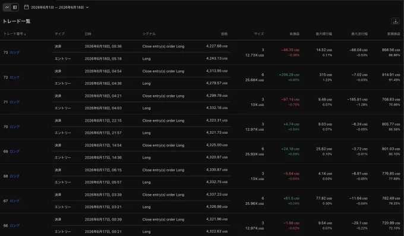The image size is (404, 236).
Task: Select run-up value 315 USD
Action: tap(326, 74)
